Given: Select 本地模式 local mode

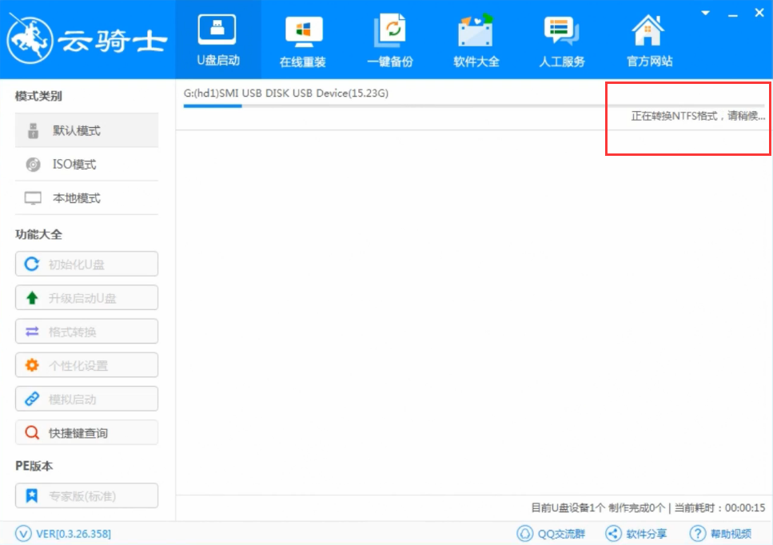Looking at the screenshot, I should pyautogui.click(x=86, y=197).
